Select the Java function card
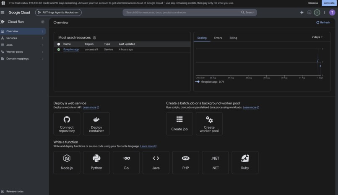Screen dimensions: 338x195 [156, 162]
